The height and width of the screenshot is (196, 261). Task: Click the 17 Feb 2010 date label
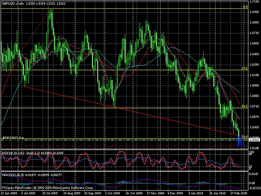point(239,193)
